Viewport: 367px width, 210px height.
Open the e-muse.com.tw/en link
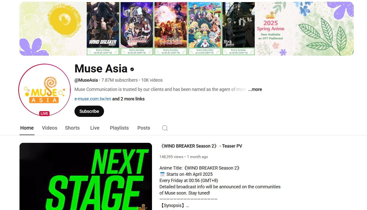[93, 99]
